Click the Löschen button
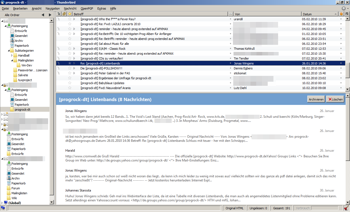 (x=336, y=99)
